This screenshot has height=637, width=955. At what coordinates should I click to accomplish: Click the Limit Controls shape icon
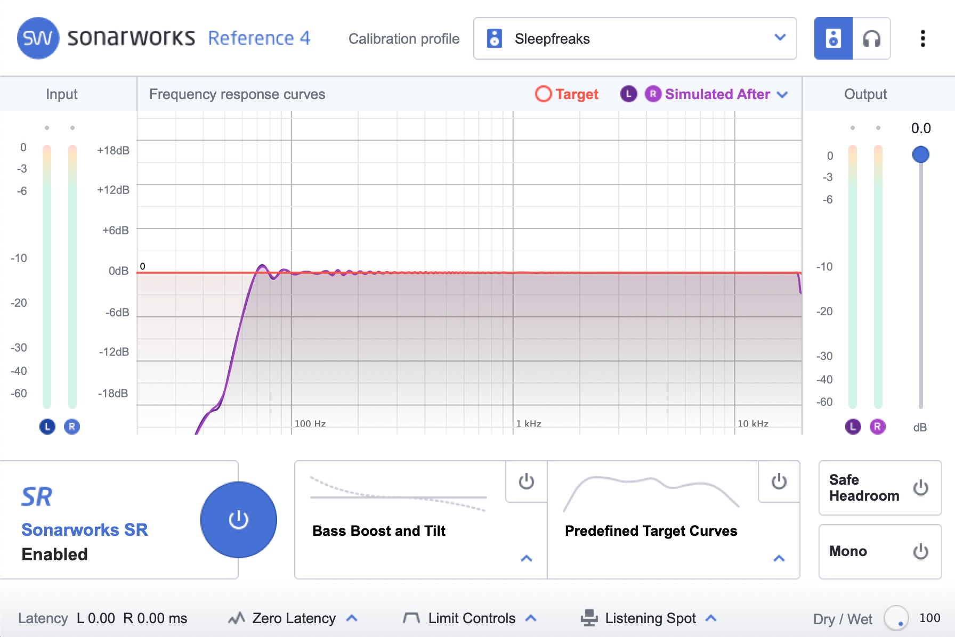[x=411, y=618]
